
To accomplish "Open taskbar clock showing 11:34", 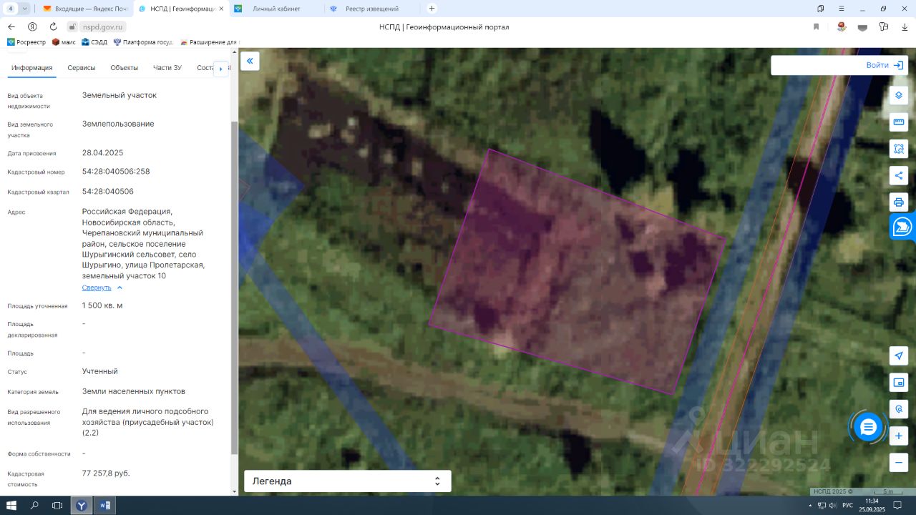I will (872, 506).
